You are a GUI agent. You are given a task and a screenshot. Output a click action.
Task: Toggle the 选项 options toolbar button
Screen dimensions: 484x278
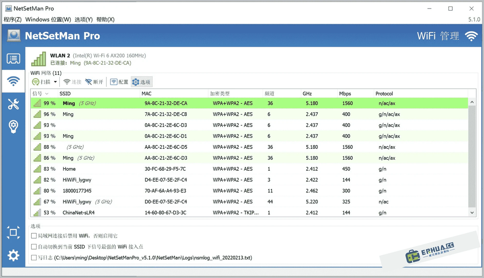(x=141, y=82)
